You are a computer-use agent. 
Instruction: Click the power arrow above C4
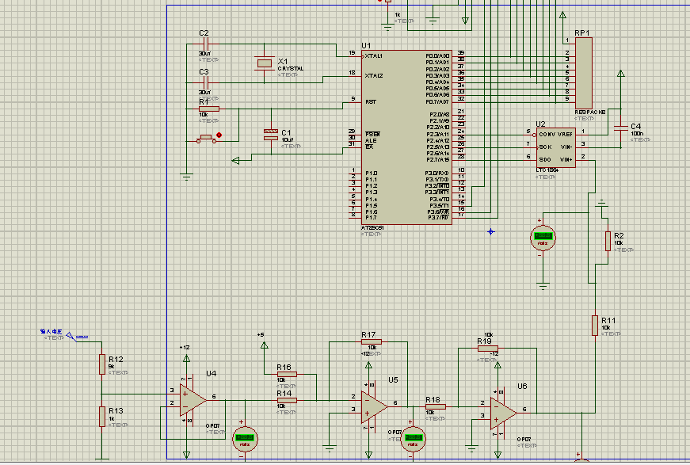(621, 74)
